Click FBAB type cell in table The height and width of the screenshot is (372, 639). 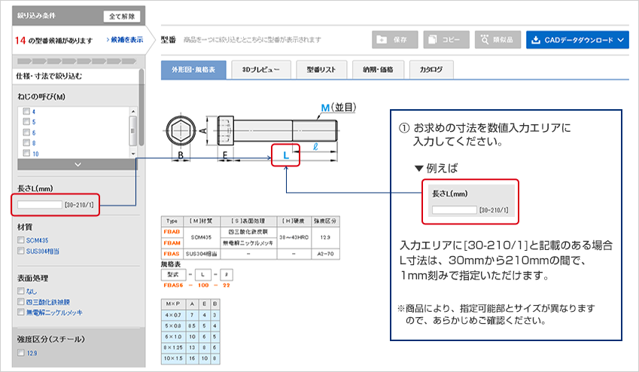tap(172, 232)
